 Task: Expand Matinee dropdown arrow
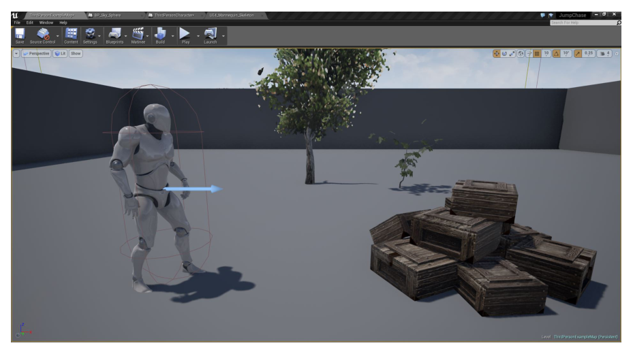[147, 36]
